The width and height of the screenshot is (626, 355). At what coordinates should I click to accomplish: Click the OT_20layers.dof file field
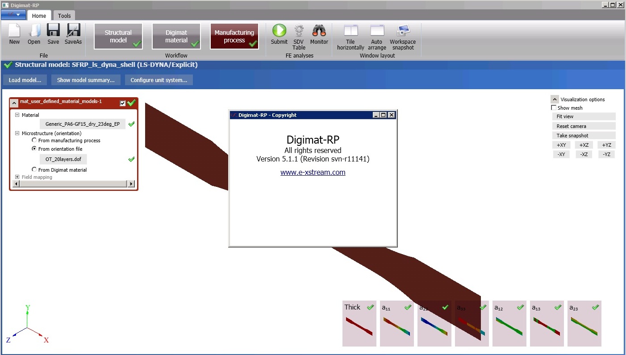click(x=63, y=159)
